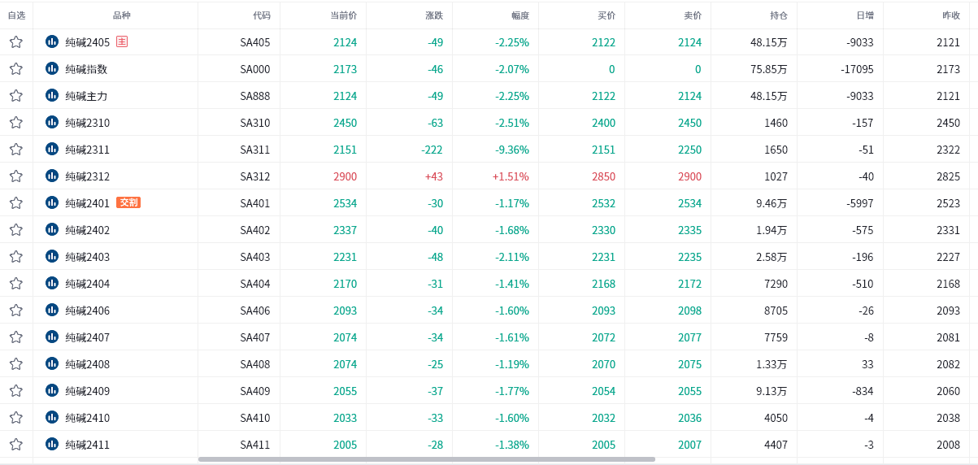Click the 主 tag next to 纯碱2405
This screenshot has width=978, height=465.
click(122, 41)
